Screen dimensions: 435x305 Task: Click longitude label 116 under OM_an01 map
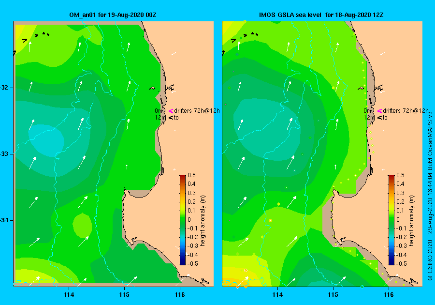pos(180,295)
